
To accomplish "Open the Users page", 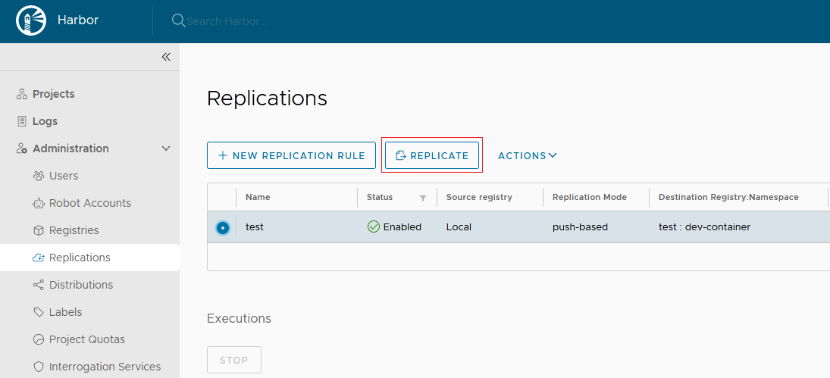I will pos(64,176).
